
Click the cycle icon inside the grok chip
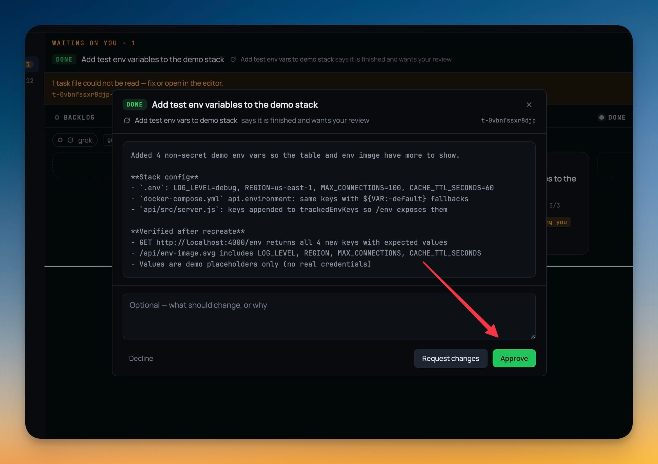click(x=70, y=140)
